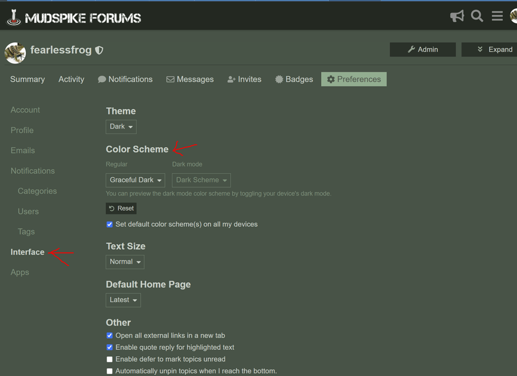Disable open all external links in new tab

pyautogui.click(x=110, y=335)
